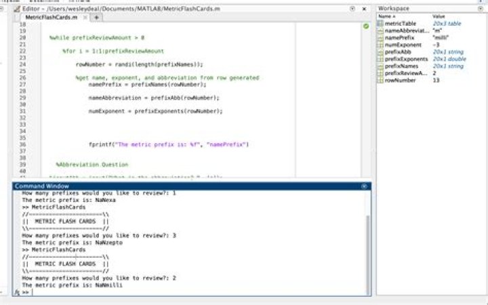
Task: Click "The metric prefix is: NaNmilli" output
Action: point(73,285)
